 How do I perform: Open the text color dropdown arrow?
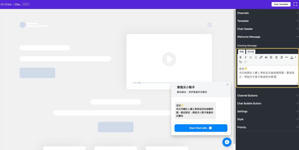tap(295, 57)
